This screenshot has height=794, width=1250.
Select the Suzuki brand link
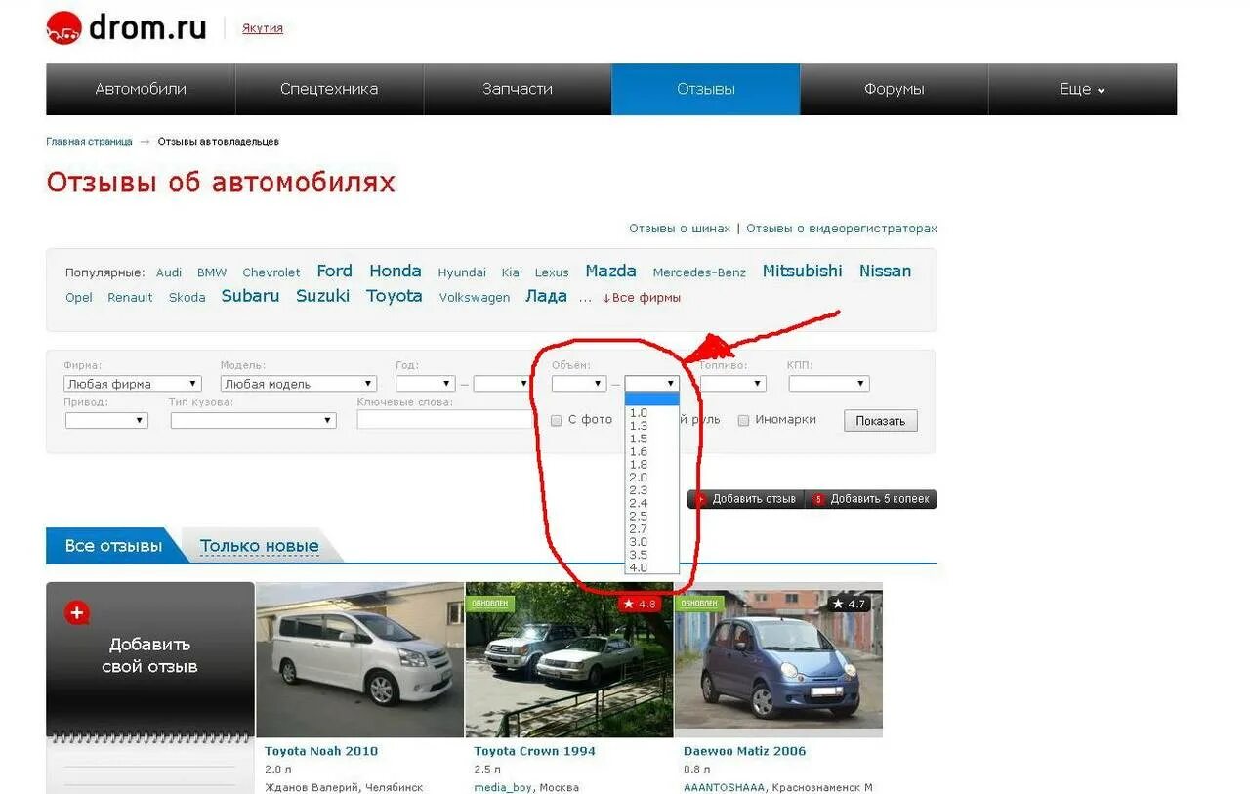click(323, 296)
